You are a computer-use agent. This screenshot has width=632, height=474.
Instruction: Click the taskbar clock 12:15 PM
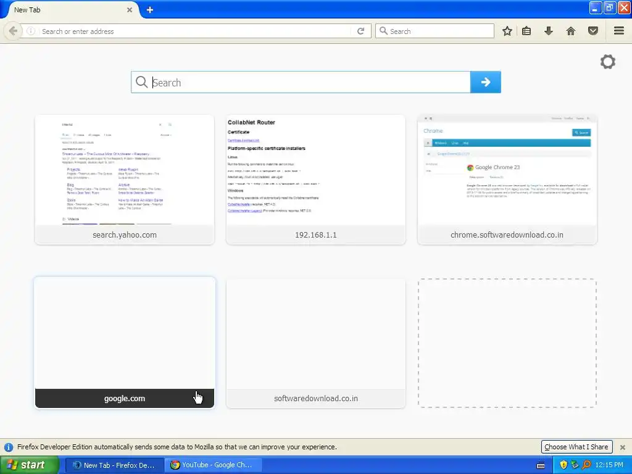point(609,465)
